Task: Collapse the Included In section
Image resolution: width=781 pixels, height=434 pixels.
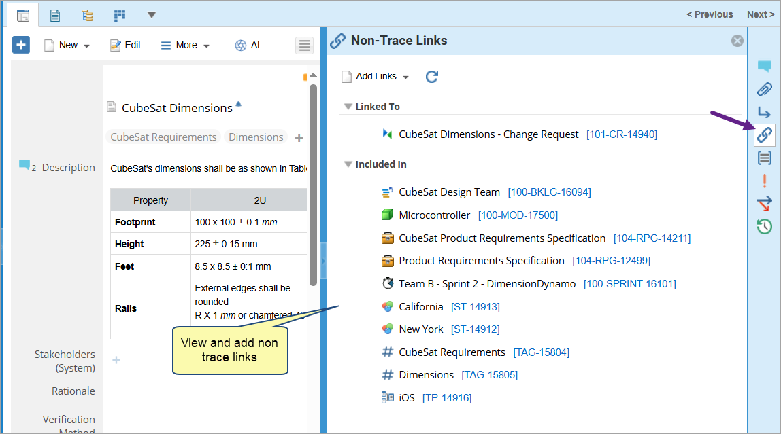Action: tap(348, 164)
